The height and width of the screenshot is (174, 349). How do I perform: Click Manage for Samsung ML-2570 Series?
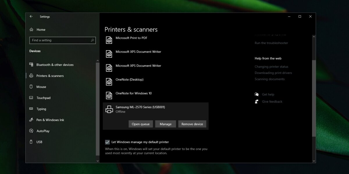165,124
